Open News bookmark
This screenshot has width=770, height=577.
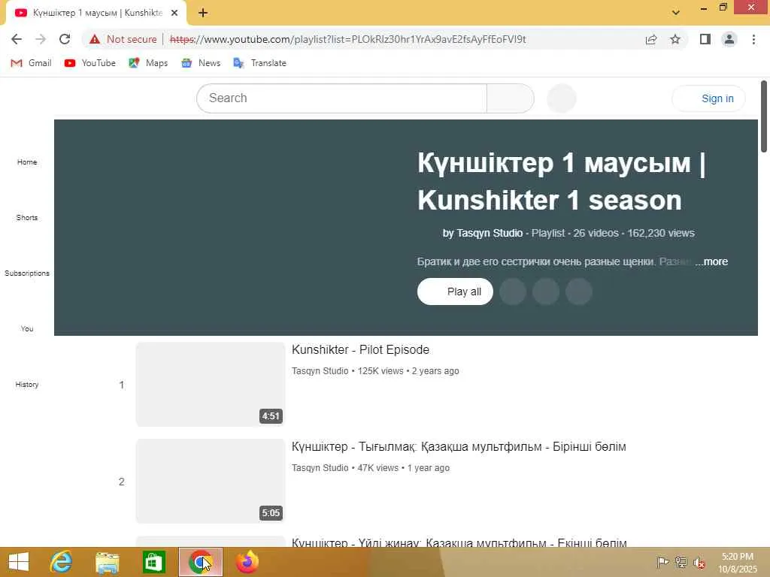(x=202, y=63)
